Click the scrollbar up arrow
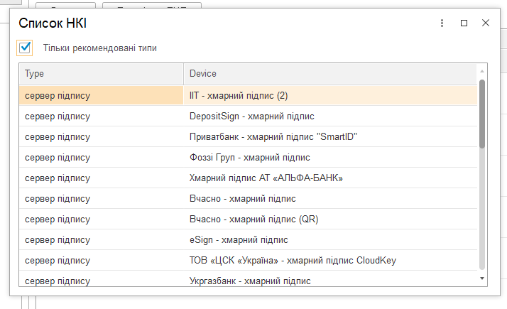The image size is (507, 309). click(481, 71)
